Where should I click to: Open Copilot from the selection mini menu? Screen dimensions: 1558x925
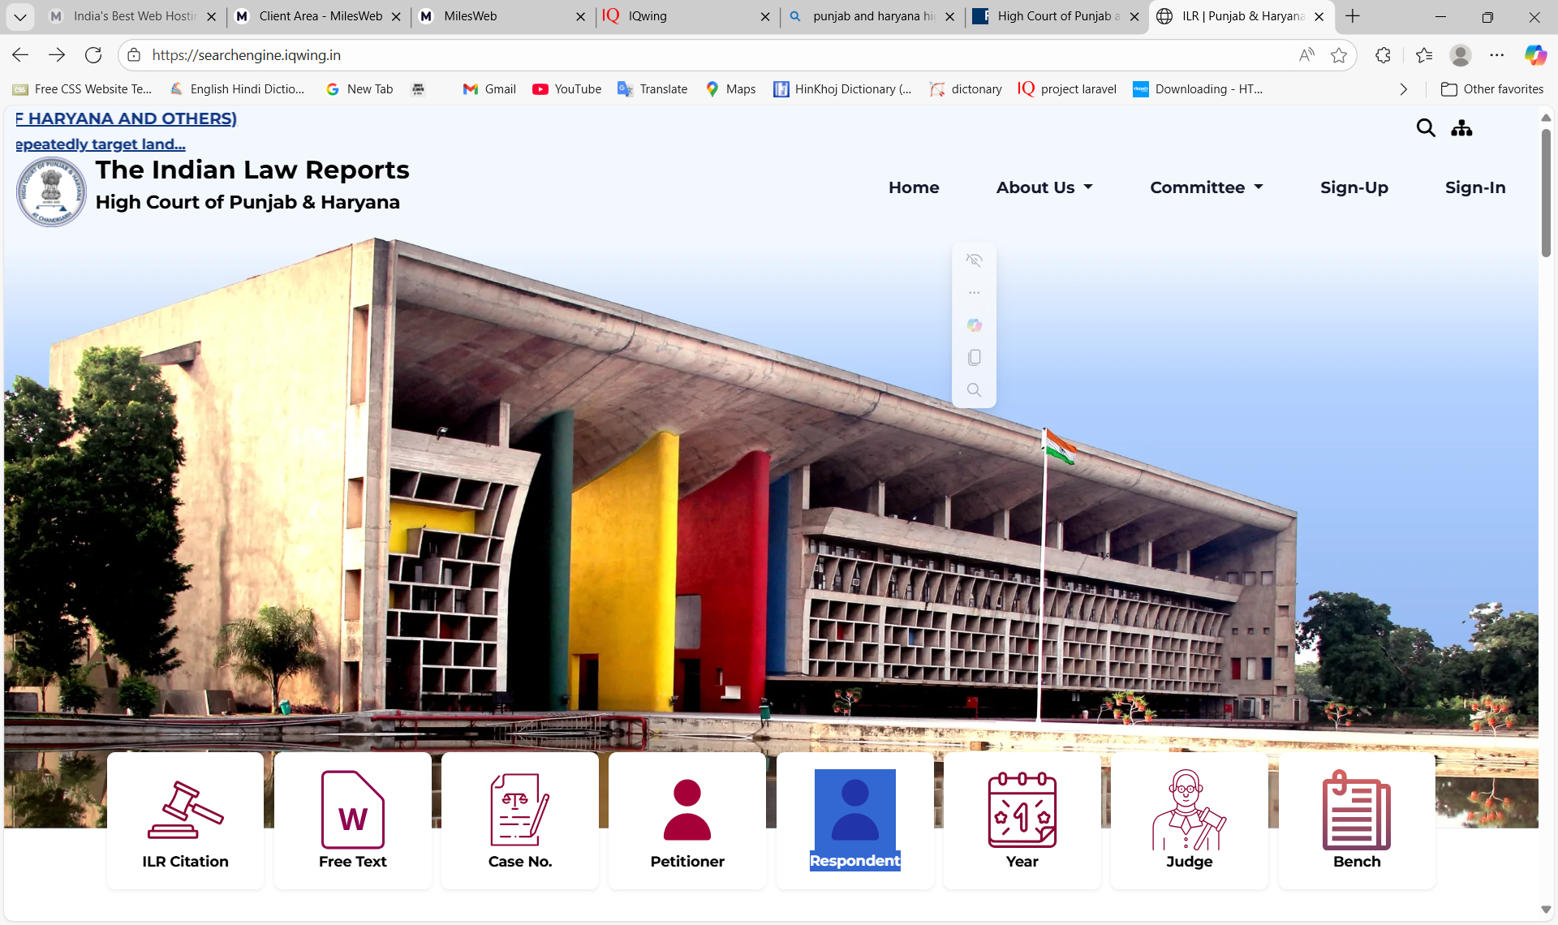[974, 325]
